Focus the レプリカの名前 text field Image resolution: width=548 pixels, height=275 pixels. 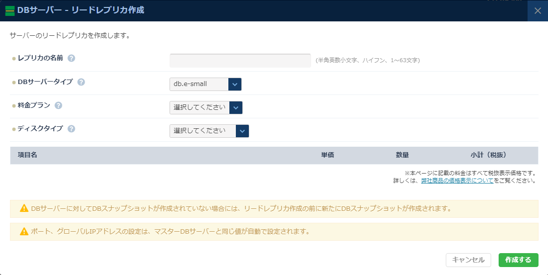point(240,61)
